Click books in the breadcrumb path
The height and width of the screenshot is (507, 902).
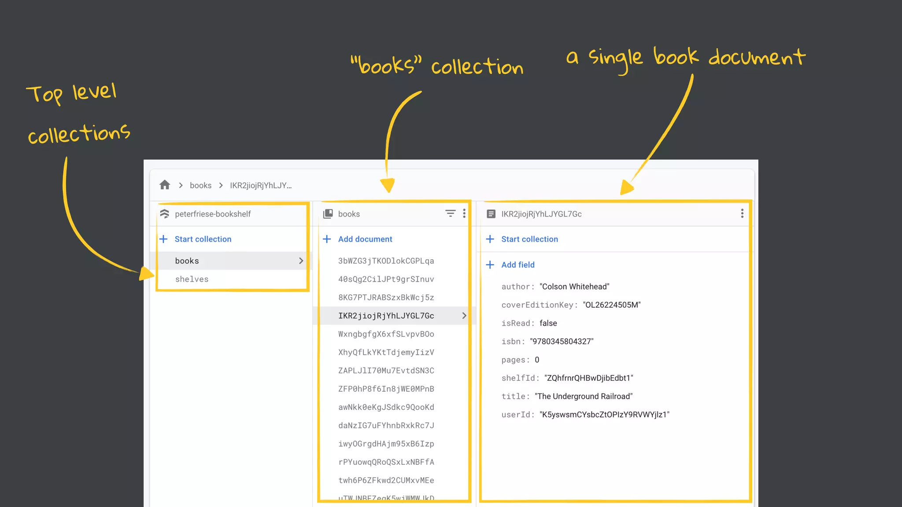pos(200,185)
